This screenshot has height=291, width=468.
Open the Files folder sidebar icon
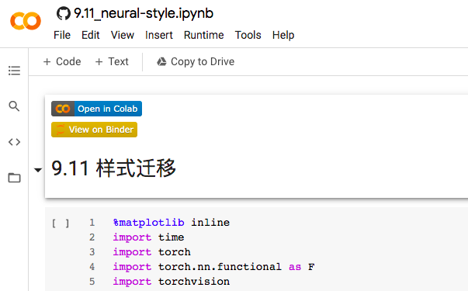click(14, 178)
